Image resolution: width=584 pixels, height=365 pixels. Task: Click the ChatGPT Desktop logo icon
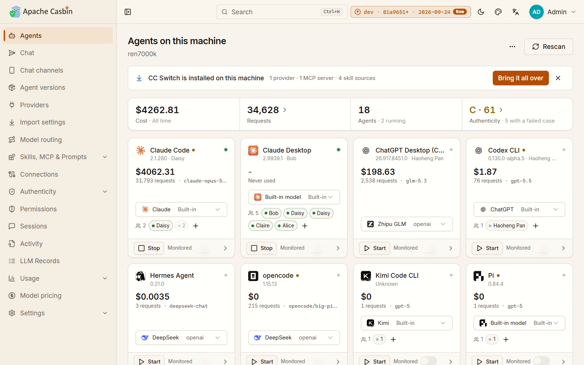[x=366, y=150]
